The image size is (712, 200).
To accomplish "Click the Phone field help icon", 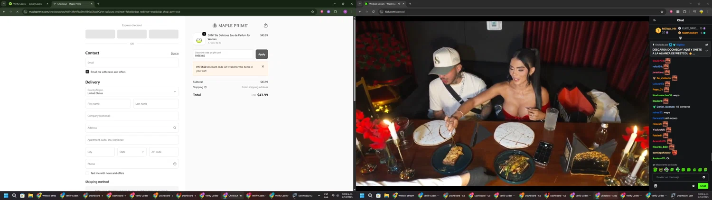I will tap(175, 164).
